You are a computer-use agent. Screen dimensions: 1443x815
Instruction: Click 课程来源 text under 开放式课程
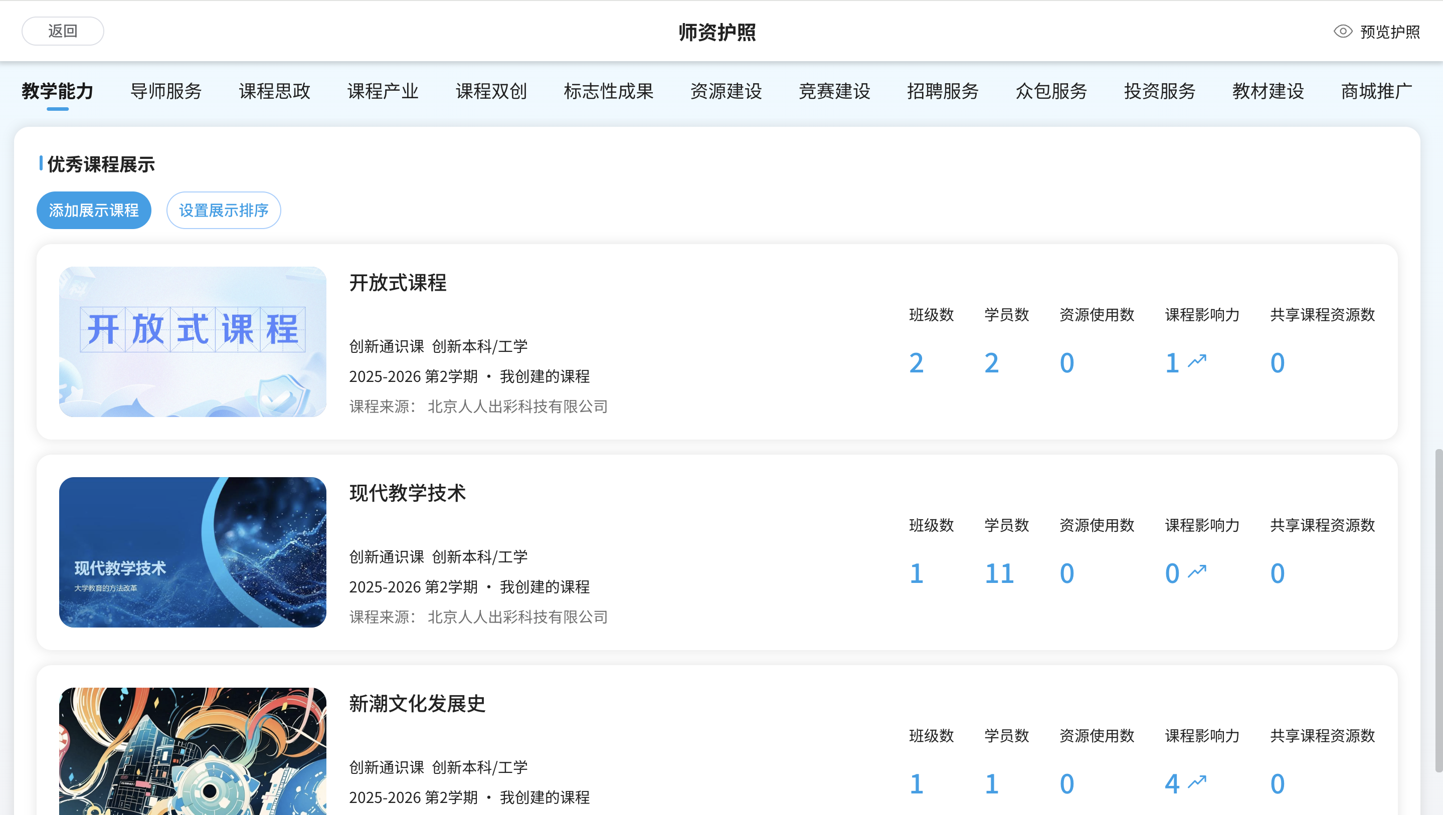479,406
